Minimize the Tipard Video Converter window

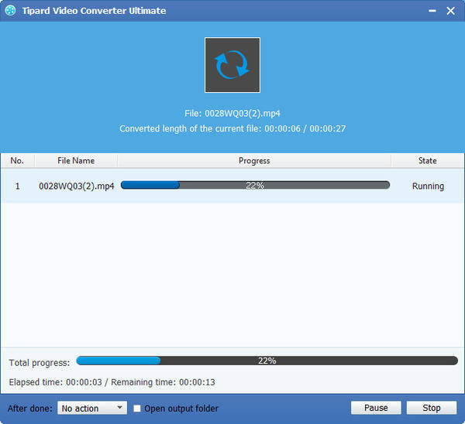[432, 11]
